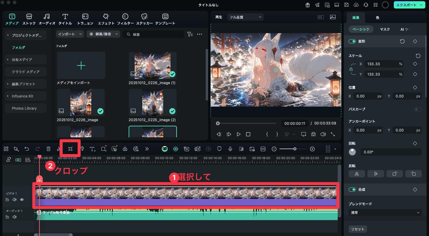Open the Stickers (ステッカー) panel

point(144,19)
